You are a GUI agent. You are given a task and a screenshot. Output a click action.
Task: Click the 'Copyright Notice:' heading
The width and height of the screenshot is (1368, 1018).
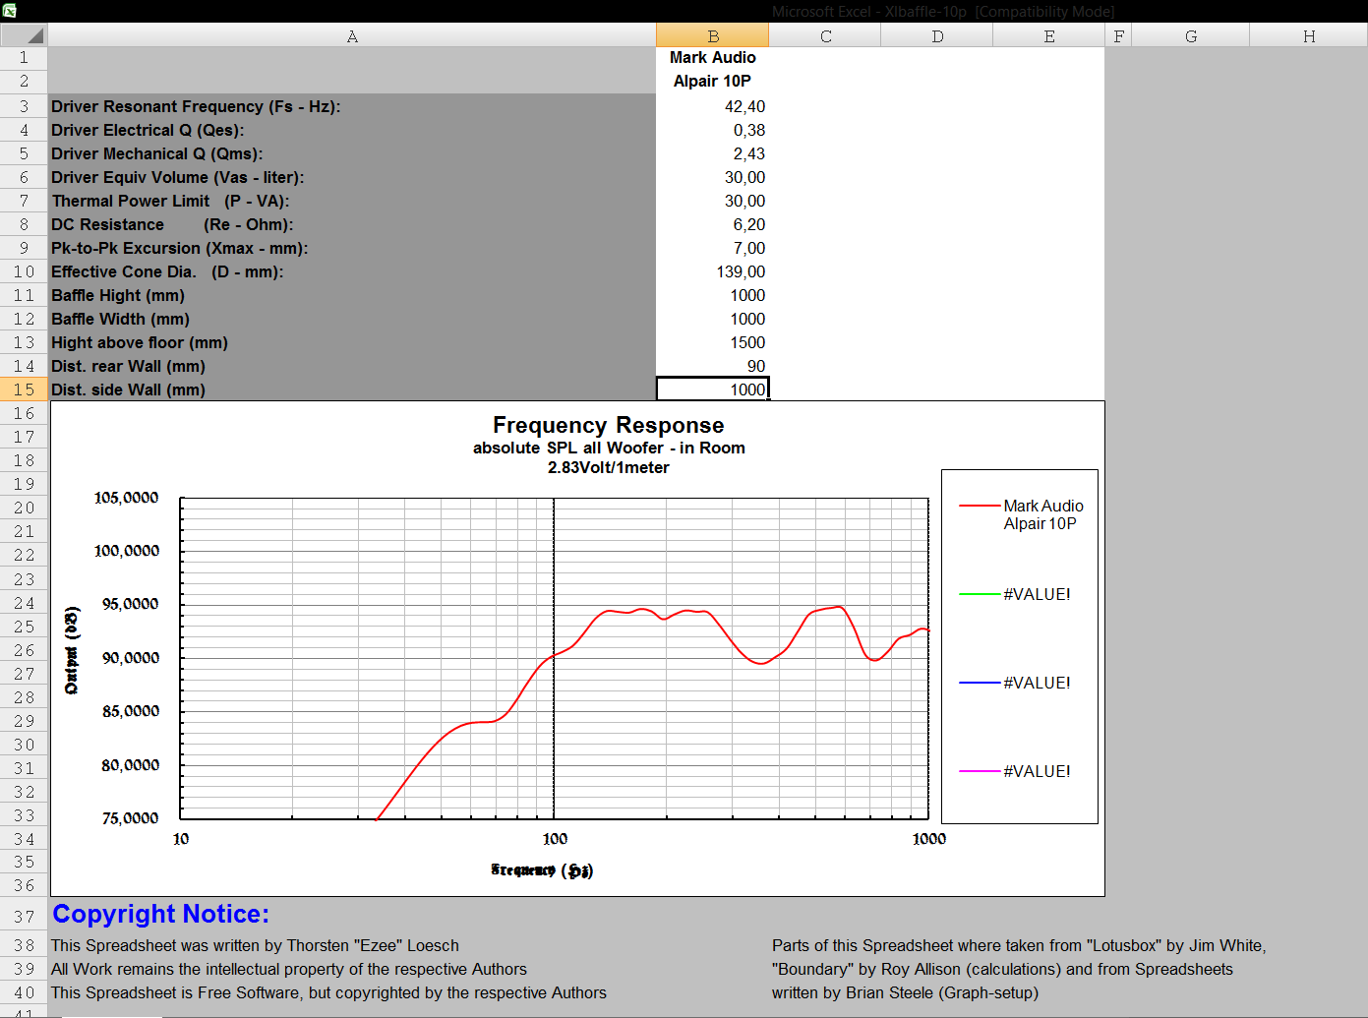click(x=160, y=914)
